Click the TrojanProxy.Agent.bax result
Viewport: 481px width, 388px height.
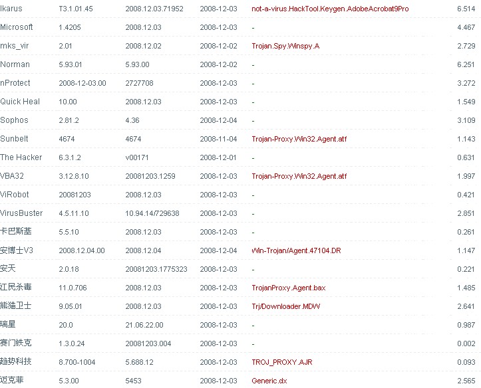[x=288, y=288]
